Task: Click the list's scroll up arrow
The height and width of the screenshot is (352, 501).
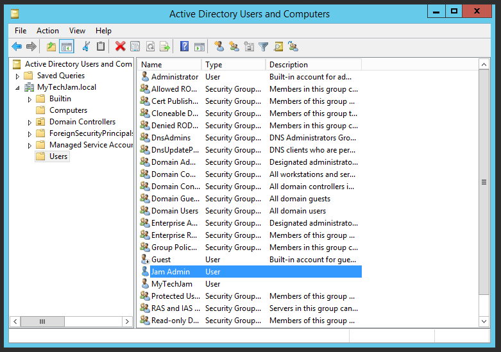Action: click(484, 65)
